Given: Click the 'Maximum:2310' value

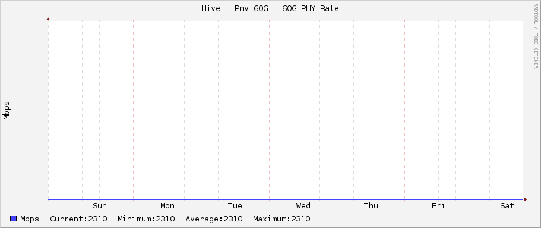Looking at the screenshot, I should pos(281,219).
